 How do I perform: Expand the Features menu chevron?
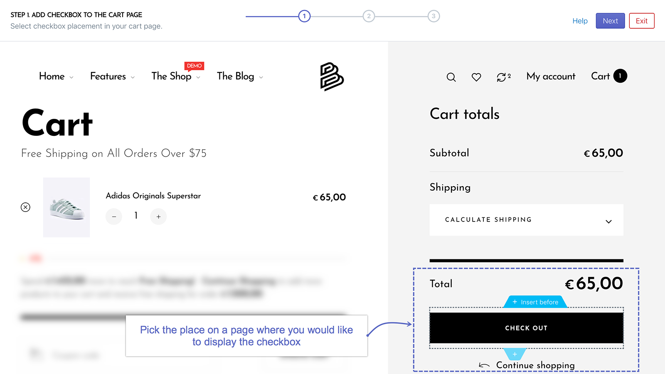point(133,77)
